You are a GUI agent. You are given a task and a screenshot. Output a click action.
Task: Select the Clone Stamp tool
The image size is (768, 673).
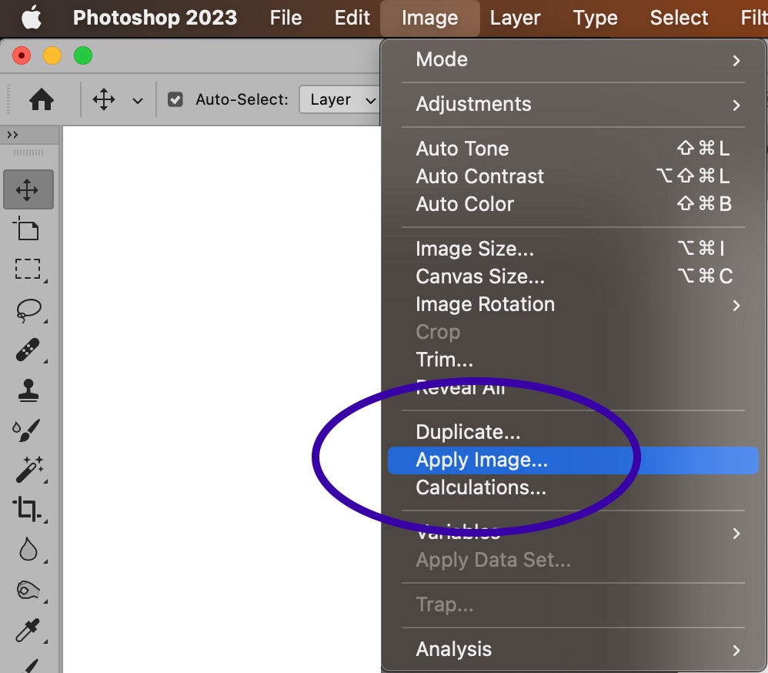[x=28, y=390]
